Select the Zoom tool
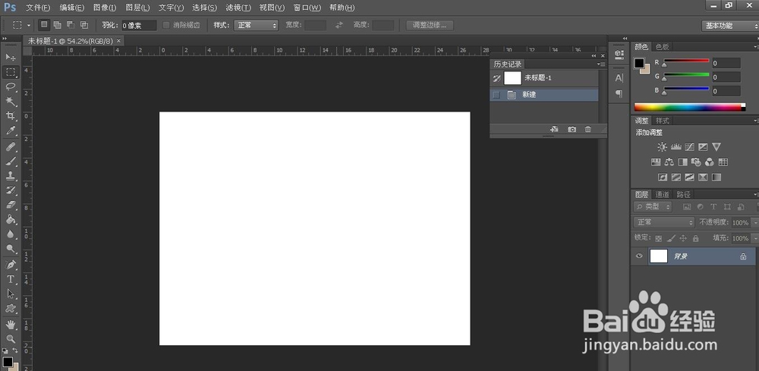The width and height of the screenshot is (759, 371). [10, 338]
